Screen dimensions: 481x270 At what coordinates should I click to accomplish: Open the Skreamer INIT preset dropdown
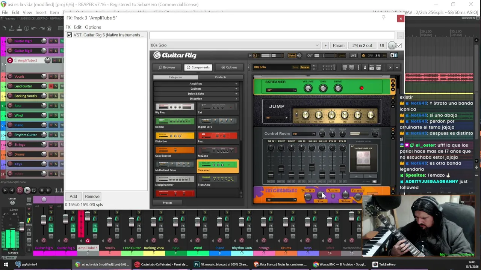point(281,90)
